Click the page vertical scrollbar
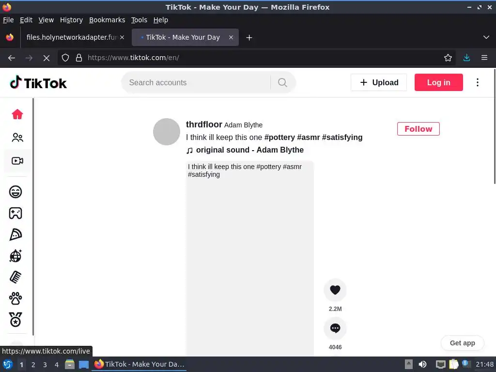 [494, 126]
